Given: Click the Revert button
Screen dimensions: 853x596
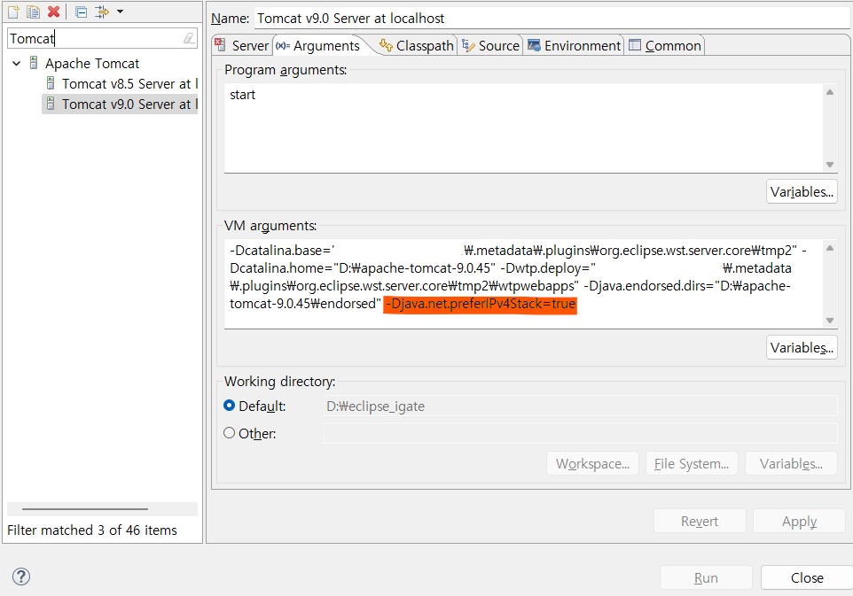Looking at the screenshot, I should pos(700,521).
